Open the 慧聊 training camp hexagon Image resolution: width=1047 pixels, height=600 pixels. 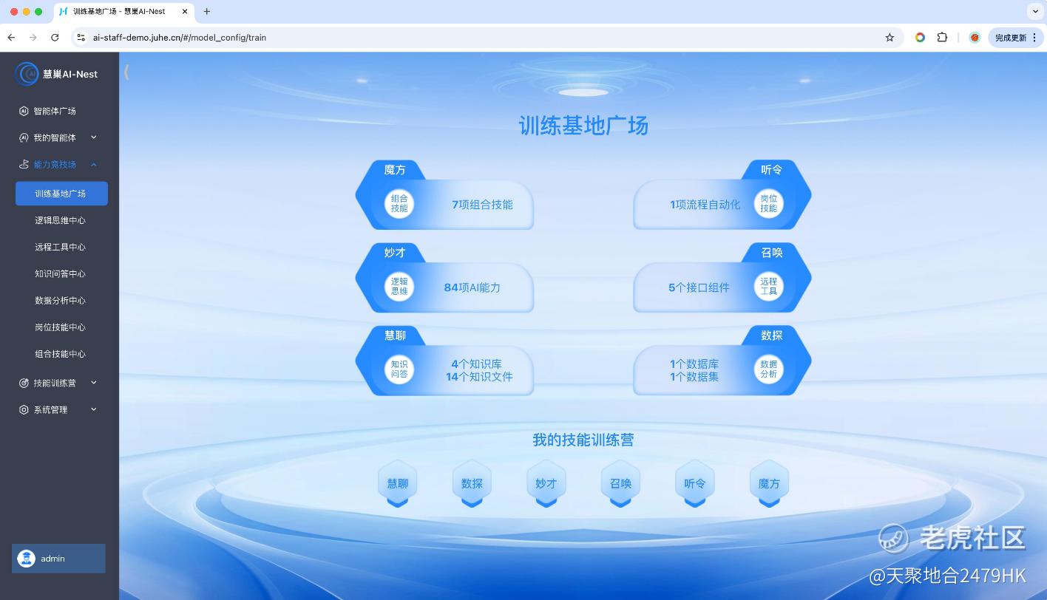coord(398,484)
